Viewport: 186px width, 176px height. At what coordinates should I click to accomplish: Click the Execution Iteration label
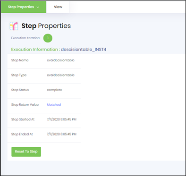click(25, 38)
